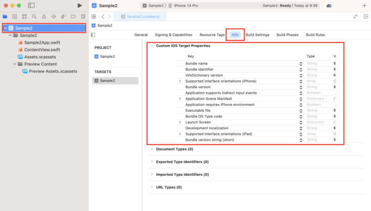Select Application requires iPhone environment row

point(257,104)
